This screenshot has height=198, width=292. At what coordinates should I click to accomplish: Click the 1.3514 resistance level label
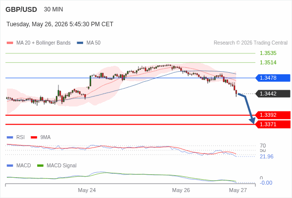tap(268, 62)
